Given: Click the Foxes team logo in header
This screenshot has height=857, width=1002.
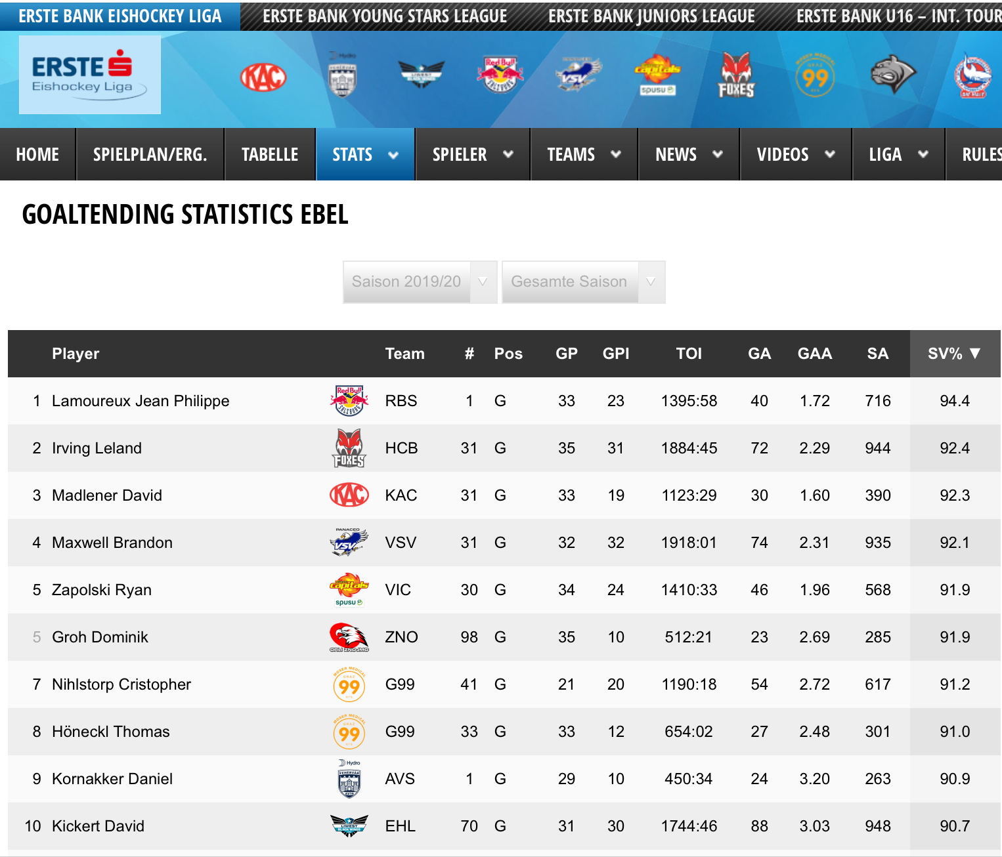Looking at the screenshot, I should click(736, 75).
